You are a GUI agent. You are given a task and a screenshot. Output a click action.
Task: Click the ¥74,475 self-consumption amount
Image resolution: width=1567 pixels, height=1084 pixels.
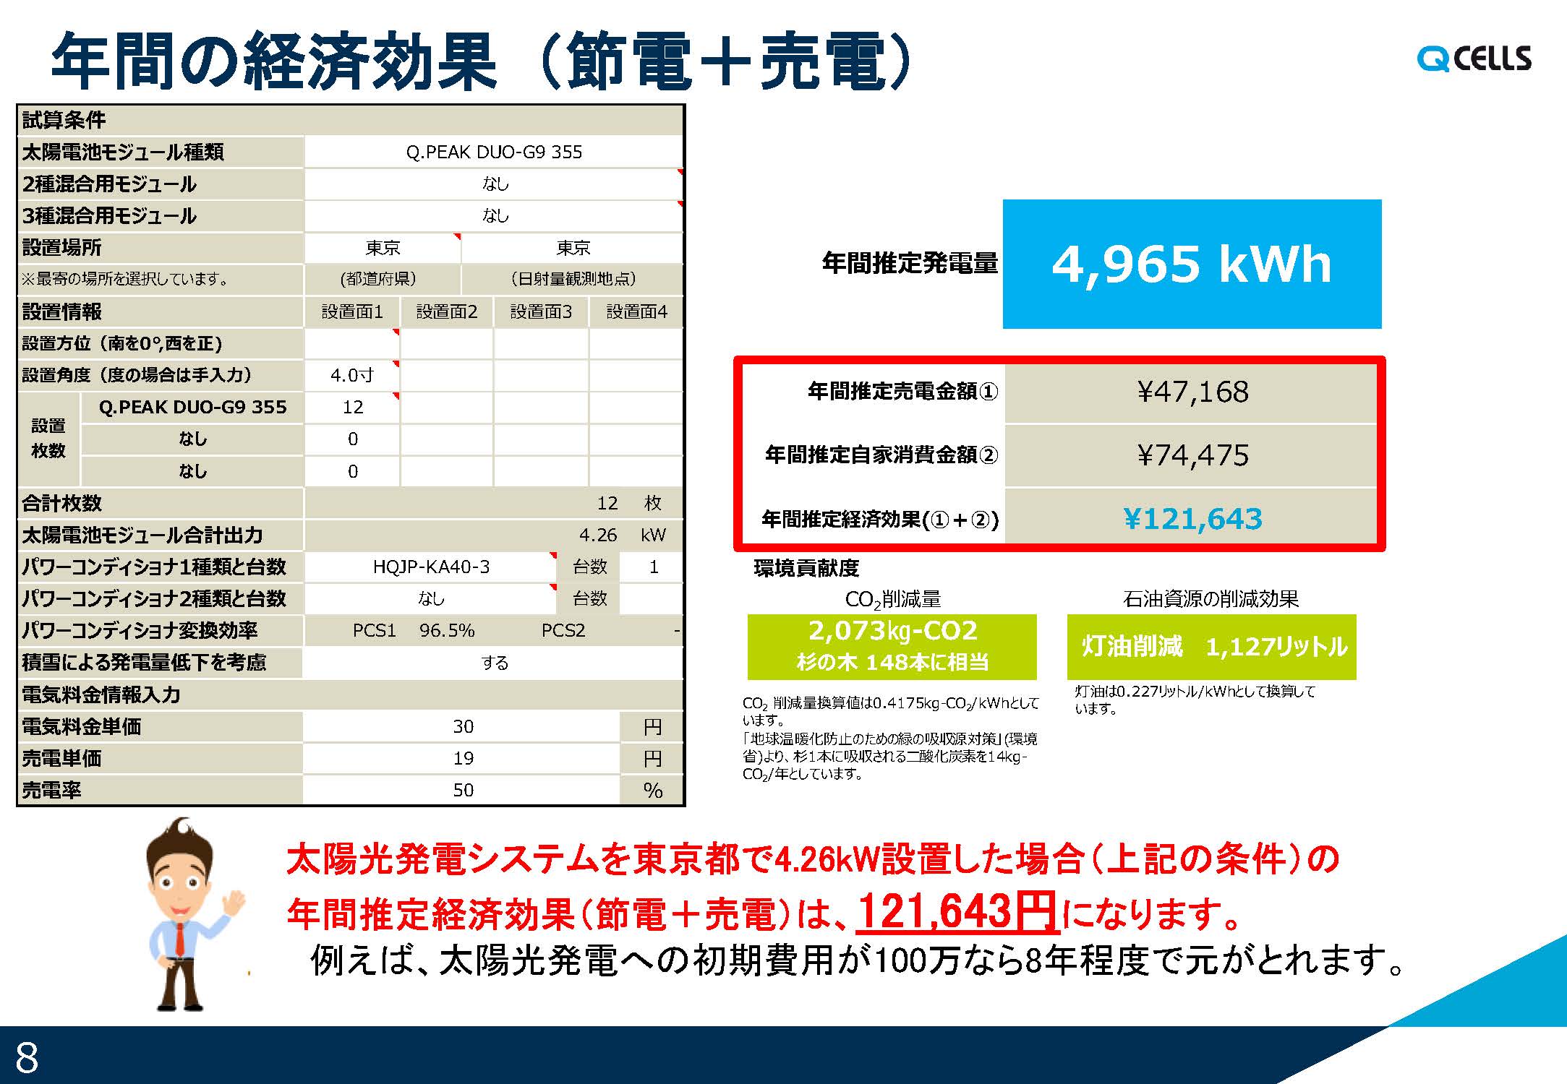tap(1192, 455)
